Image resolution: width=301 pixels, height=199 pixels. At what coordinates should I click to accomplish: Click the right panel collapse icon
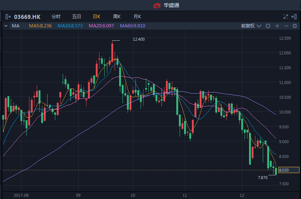coord(295,17)
